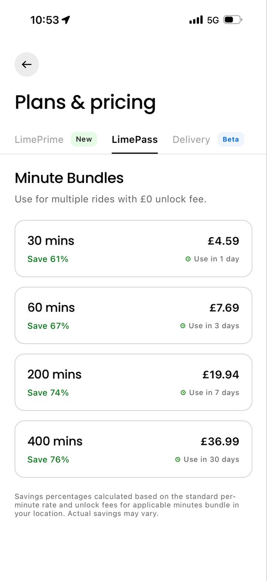Choose the 60 mins bundle for £7.69
Viewport: 267px width, 581px height.
click(133, 315)
